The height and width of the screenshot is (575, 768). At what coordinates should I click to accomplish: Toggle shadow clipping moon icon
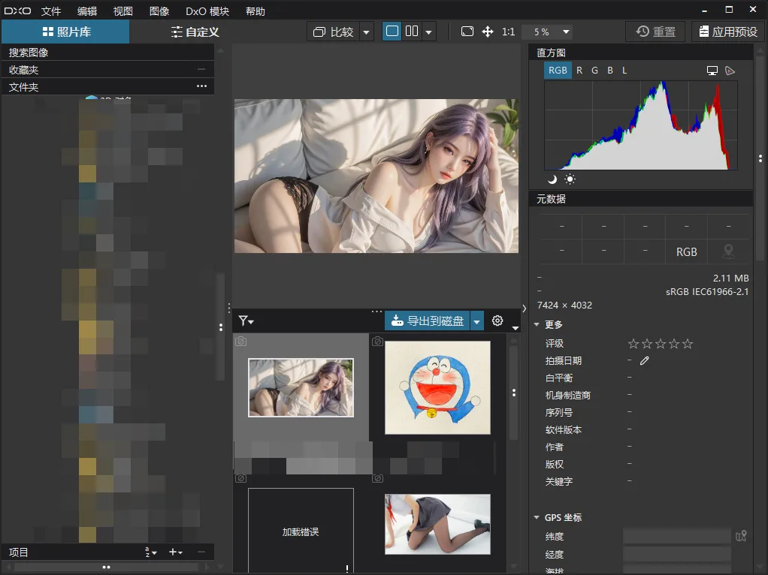click(x=552, y=179)
